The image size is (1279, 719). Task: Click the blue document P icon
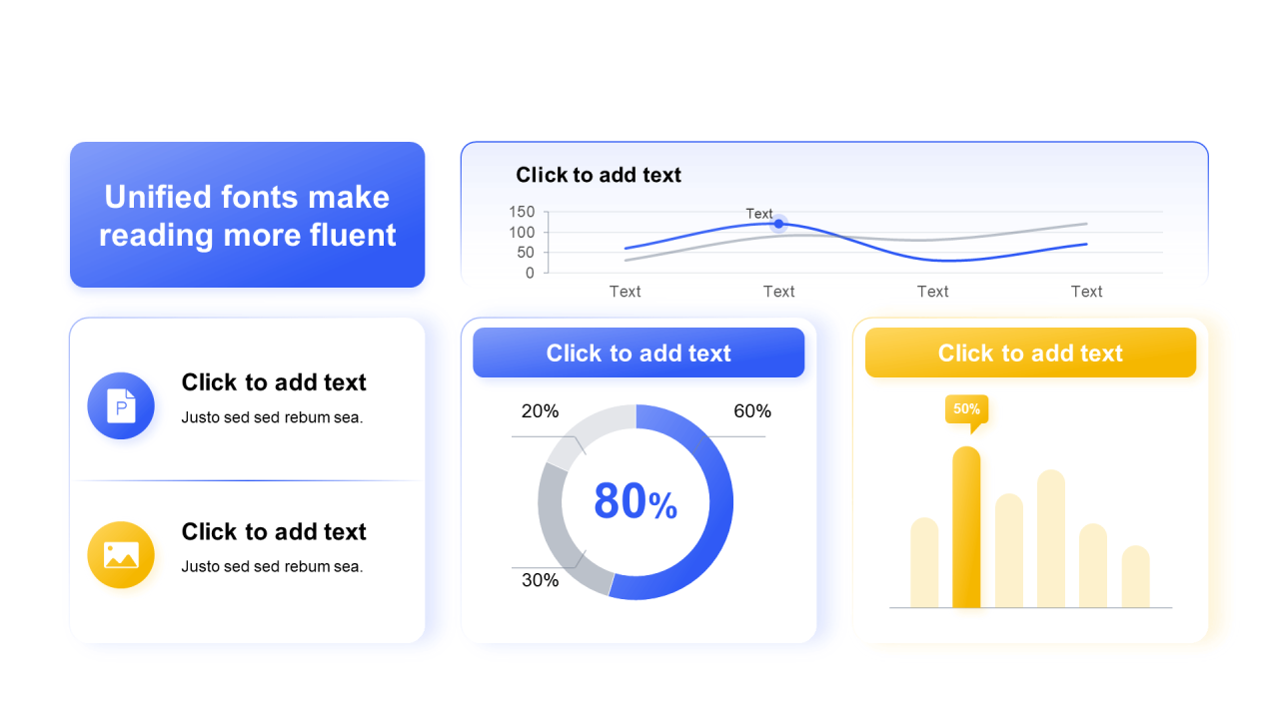[x=121, y=405]
